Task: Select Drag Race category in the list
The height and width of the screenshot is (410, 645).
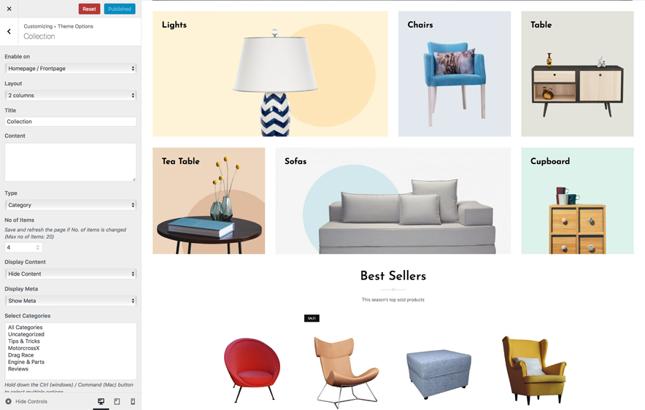Action: tap(21, 355)
